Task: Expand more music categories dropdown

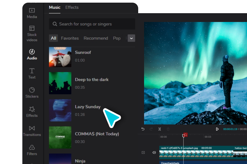Action: pyautogui.click(x=131, y=38)
